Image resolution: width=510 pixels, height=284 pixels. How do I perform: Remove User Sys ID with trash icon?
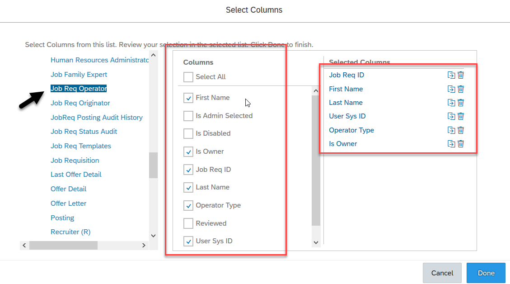click(461, 116)
